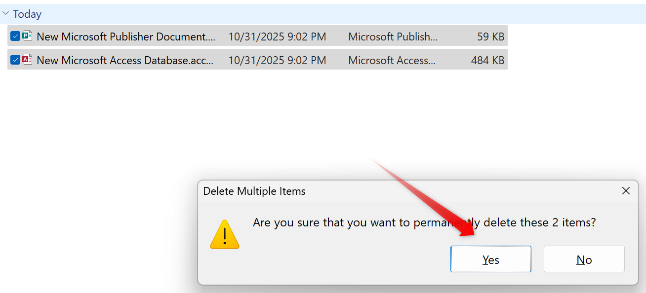Click the Access database file icon

pyautogui.click(x=27, y=60)
